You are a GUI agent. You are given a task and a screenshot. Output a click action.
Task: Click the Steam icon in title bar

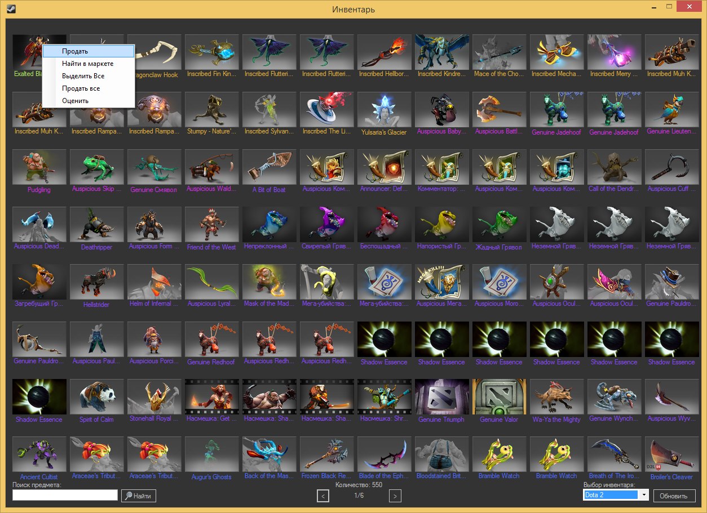(12, 9)
